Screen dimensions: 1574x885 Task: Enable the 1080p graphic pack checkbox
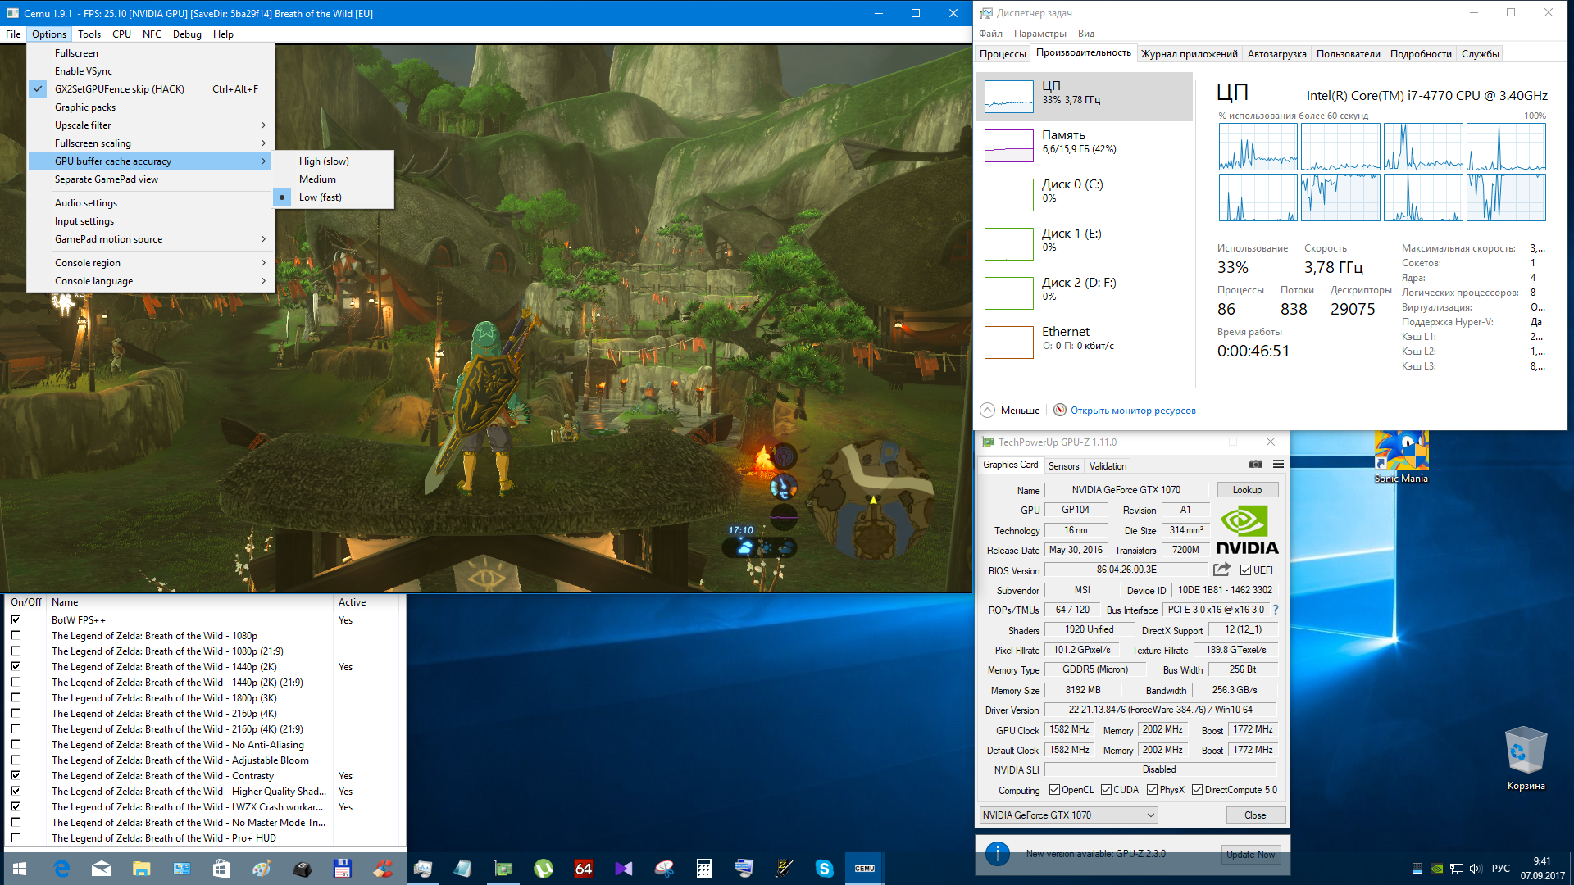pyautogui.click(x=16, y=636)
